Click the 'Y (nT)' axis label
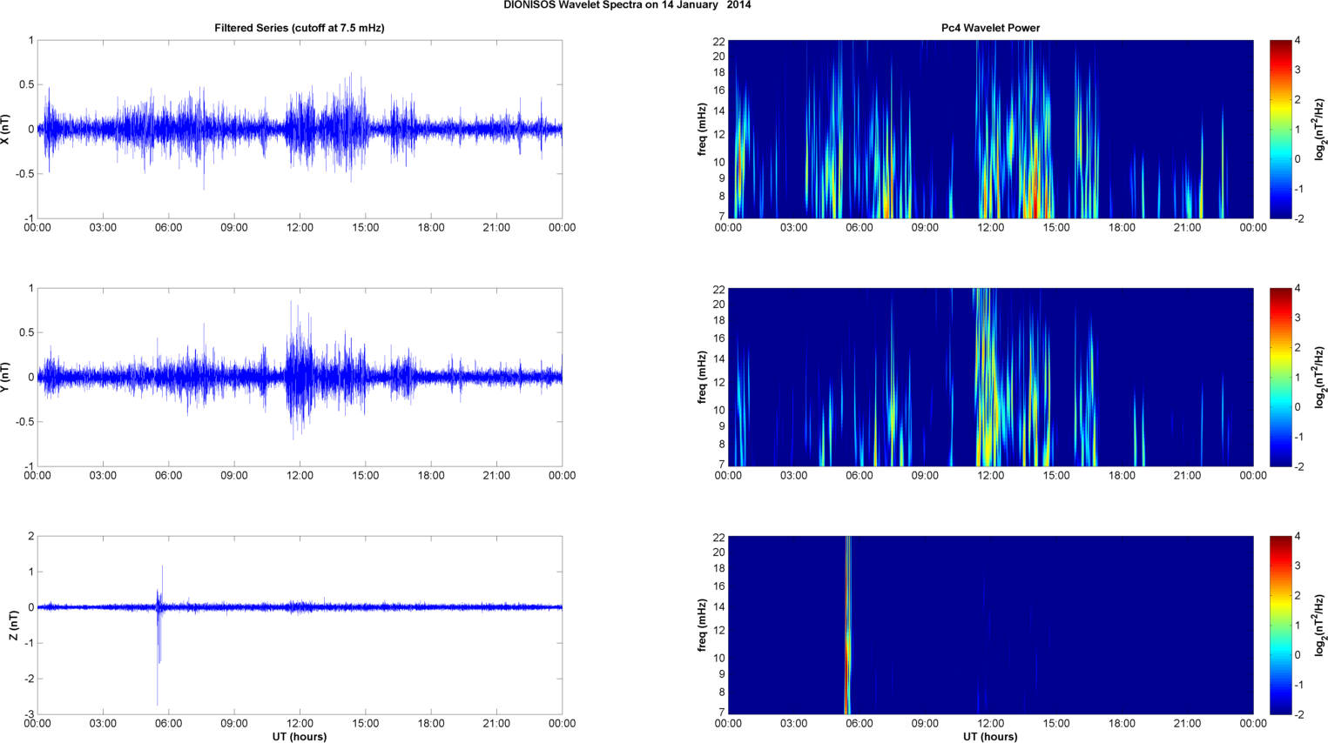Image resolution: width=1328 pixels, height=743 pixels. tap(7, 377)
